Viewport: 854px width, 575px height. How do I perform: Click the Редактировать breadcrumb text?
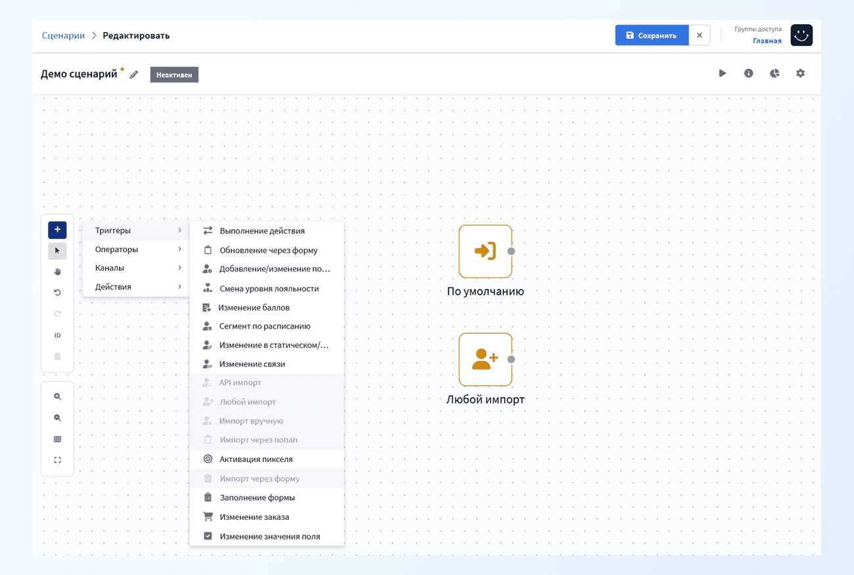[136, 35]
